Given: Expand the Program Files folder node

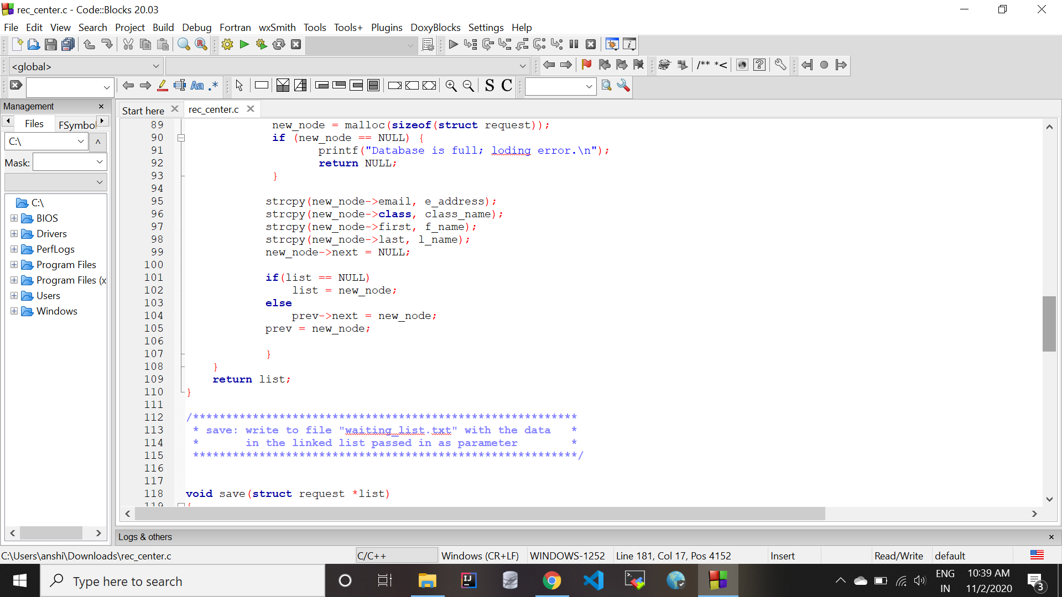Looking at the screenshot, I should 14,265.
